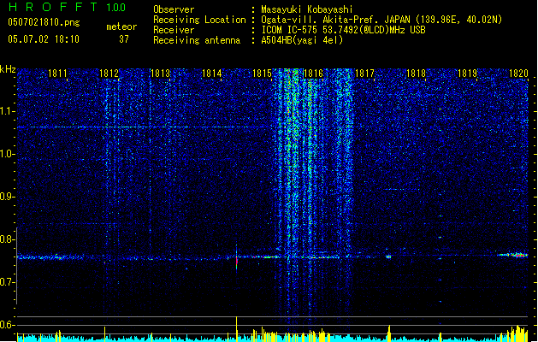This screenshot has width=538, height=342.
Task: Click the 1820 time marker
Action: (518, 73)
